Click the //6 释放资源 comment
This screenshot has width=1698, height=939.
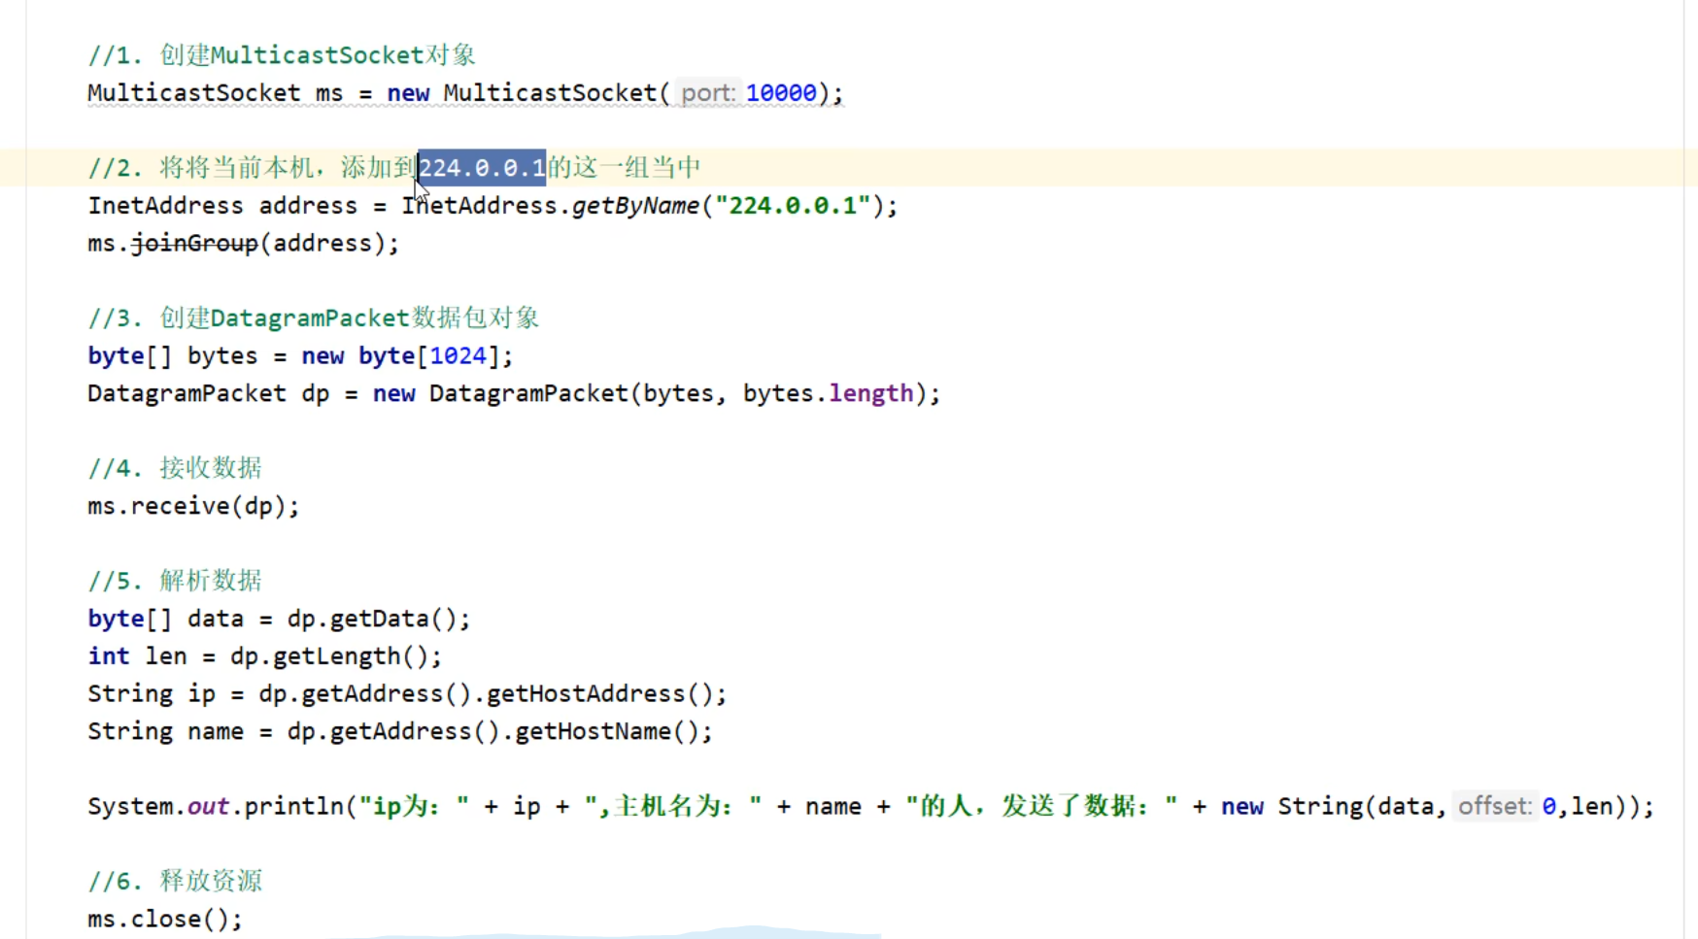tap(175, 882)
